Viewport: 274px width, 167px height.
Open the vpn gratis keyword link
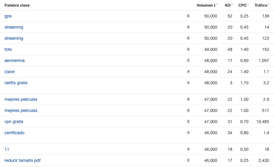click(14, 122)
